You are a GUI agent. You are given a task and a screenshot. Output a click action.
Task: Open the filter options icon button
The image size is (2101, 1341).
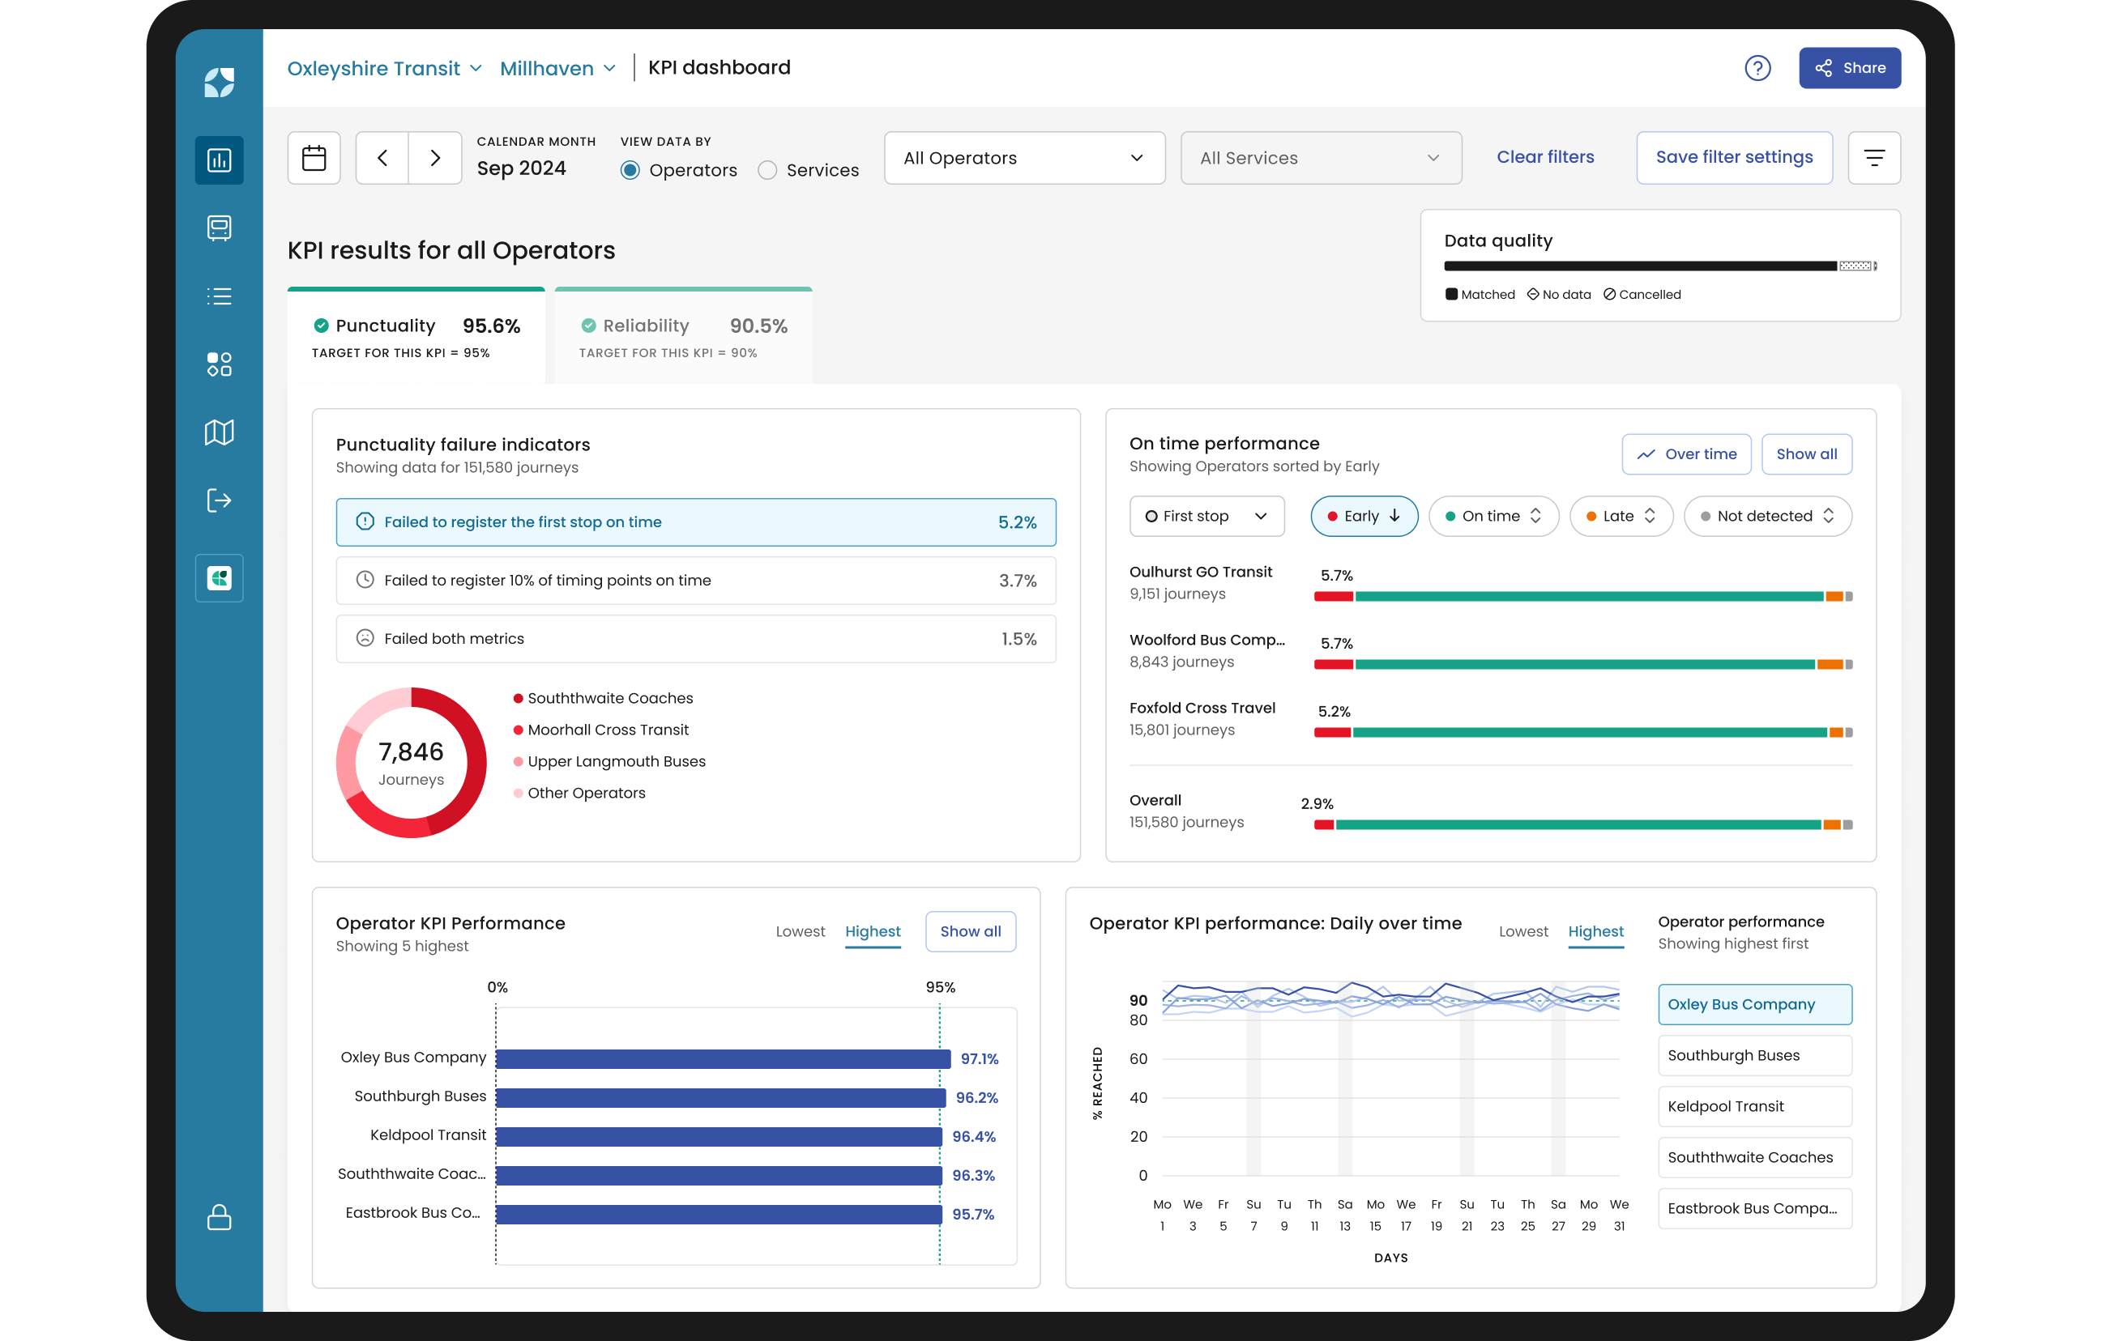pyautogui.click(x=1873, y=158)
